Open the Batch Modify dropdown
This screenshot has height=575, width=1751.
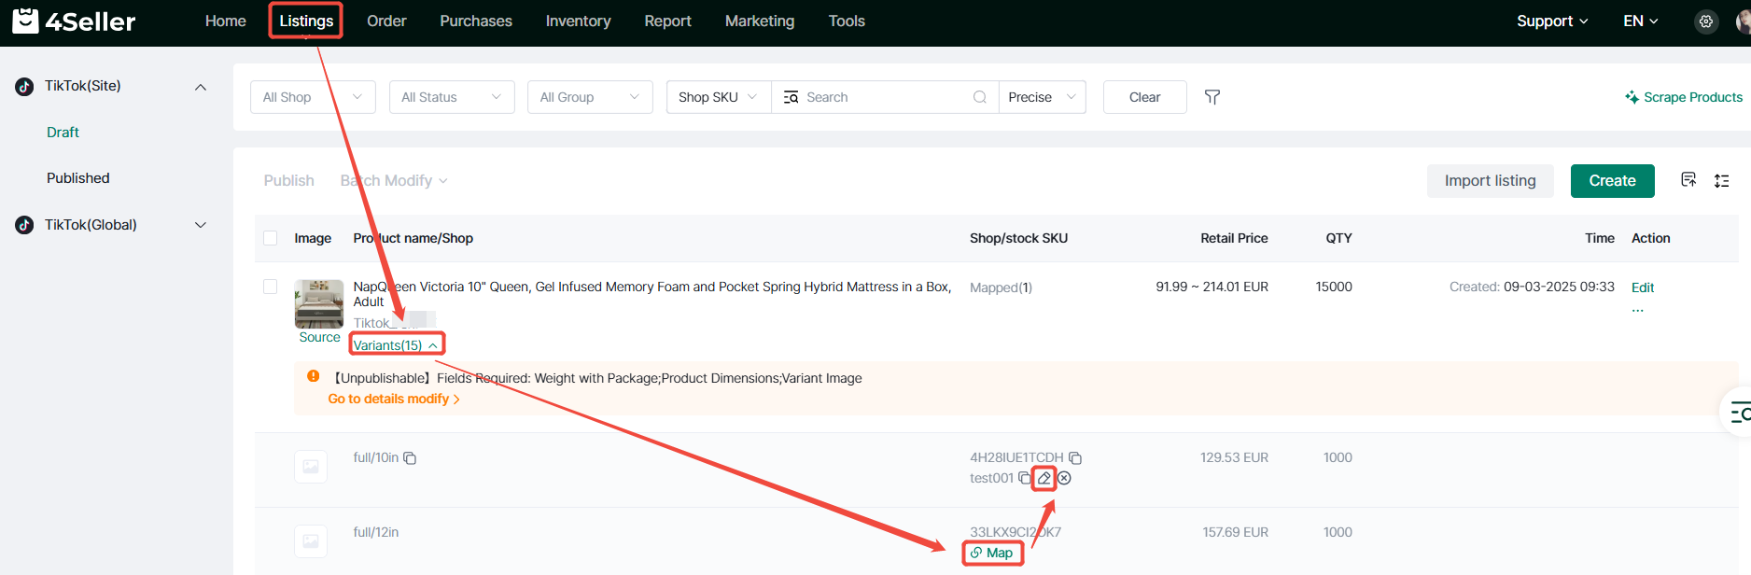tap(394, 180)
